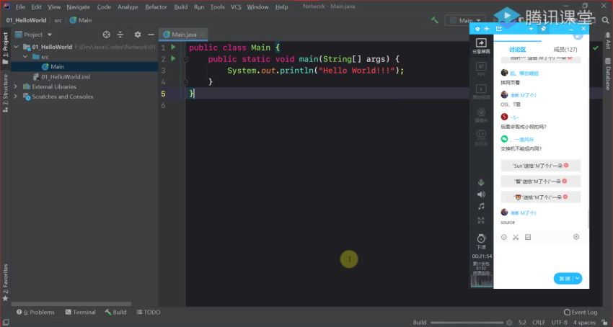Viewport: 613px width, 327px height.
Task: Click the Collapse All icon in Project panel
Action: pyautogui.click(x=120, y=35)
